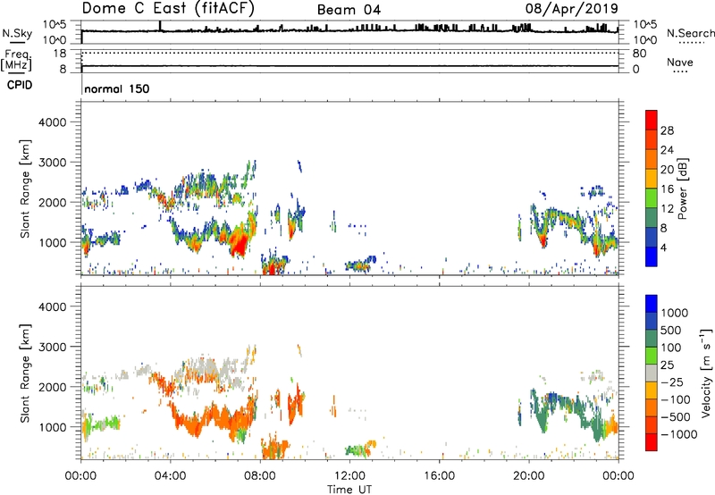Click the green velocity echo patch near 12:30

click(x=357, y=450)
